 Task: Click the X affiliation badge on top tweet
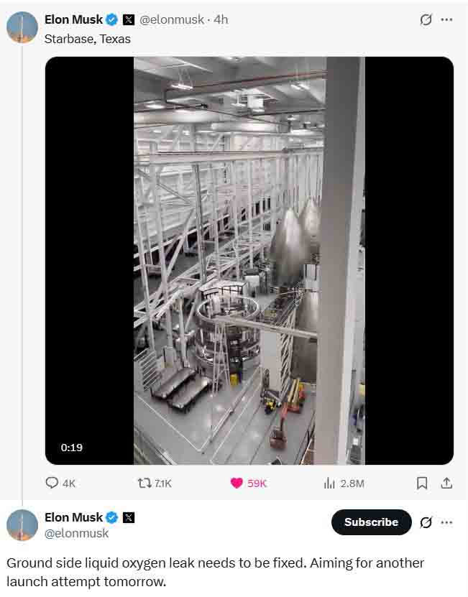click(x=129, y=20)
